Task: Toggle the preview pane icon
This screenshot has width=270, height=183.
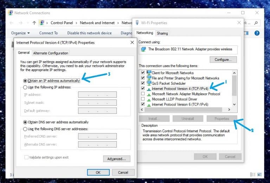Action: point(246,33)
